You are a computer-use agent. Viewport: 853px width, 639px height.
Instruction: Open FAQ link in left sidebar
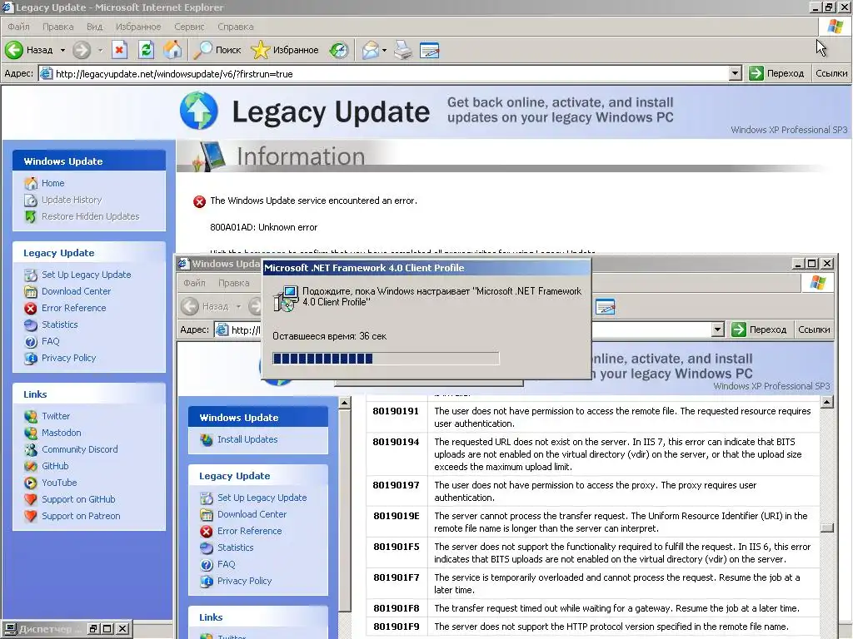tap(51, 341)
